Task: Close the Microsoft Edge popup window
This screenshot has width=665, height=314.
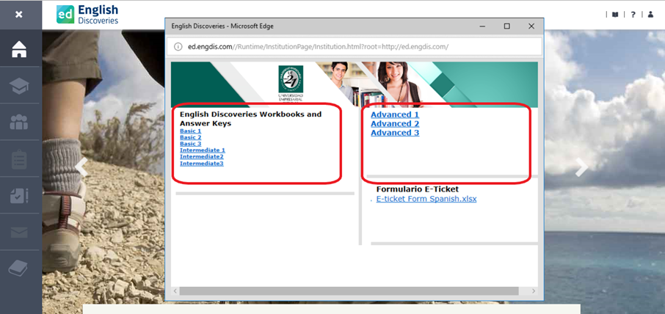Action: [x=531, y=26]
